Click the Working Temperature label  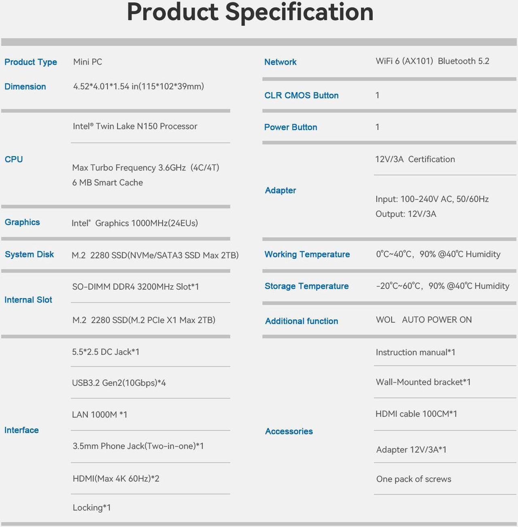[307, 254]
